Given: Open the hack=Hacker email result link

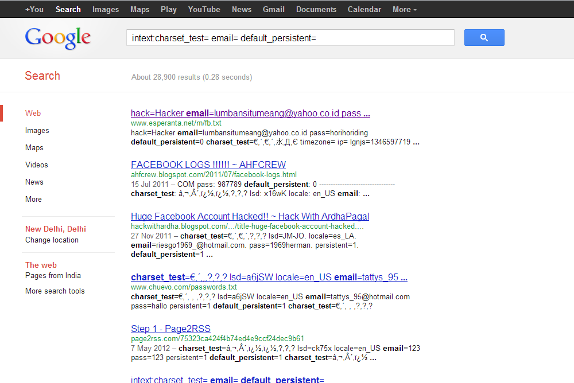Looking at the screenshot, I should (250, 114).
